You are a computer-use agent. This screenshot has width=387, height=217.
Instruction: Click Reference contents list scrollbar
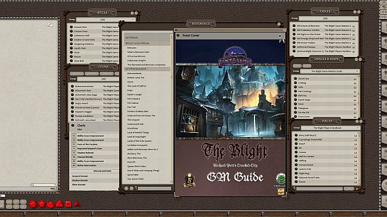(x=172, y=108)
